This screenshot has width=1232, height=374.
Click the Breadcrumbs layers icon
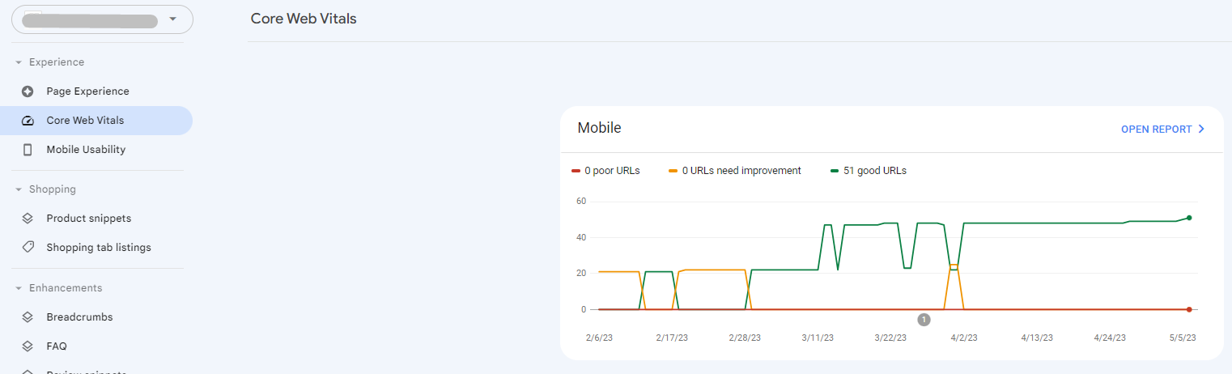coord(28,317)
